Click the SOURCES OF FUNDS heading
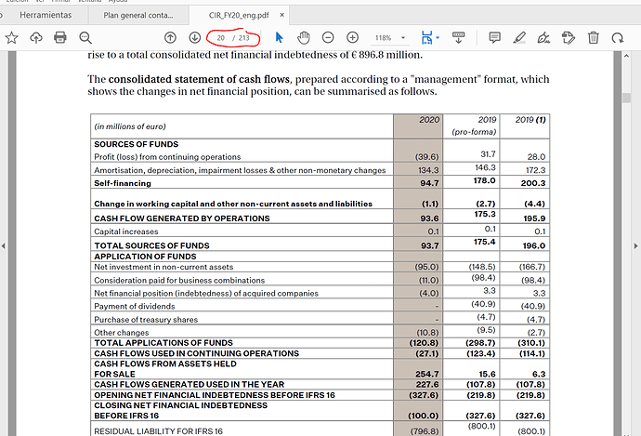 pos(137,144)
